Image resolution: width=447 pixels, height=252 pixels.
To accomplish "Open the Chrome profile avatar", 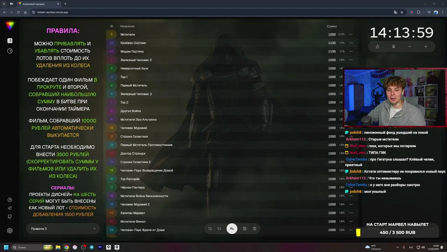I will tap(436, 12).
